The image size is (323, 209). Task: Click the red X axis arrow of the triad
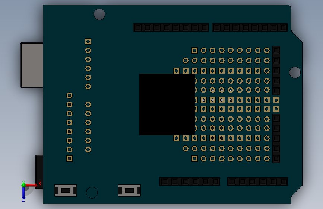click(x=31, y=185)
